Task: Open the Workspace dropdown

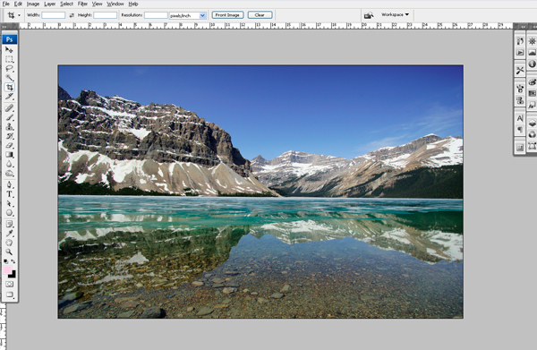Action: pos(395,14)
